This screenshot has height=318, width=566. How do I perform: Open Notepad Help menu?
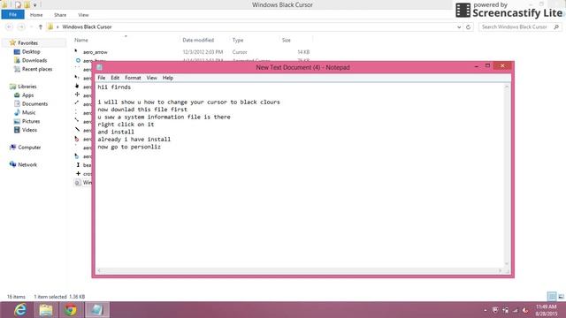point(168,78)
